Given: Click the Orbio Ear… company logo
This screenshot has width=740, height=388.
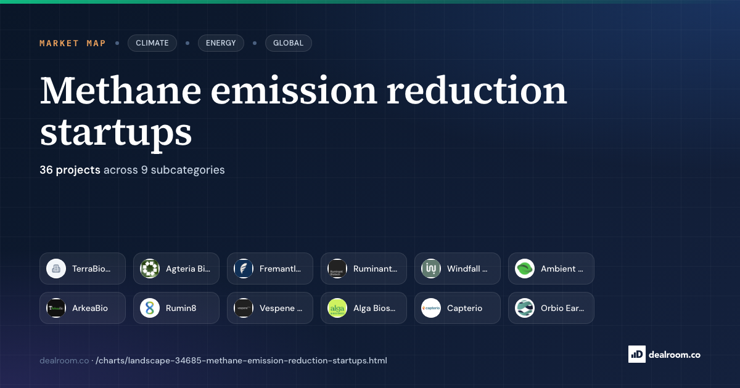Looking at the screenshot, I should click(525, 308).
